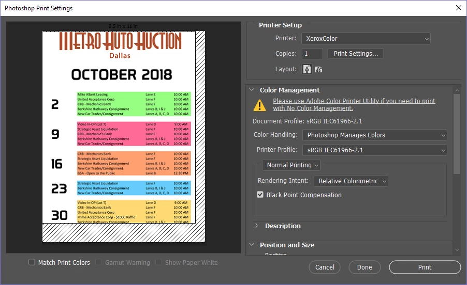Click the scroll down arrow of settings panel
The height and width of the screenshot is (285, 467).
click(457, 250)
